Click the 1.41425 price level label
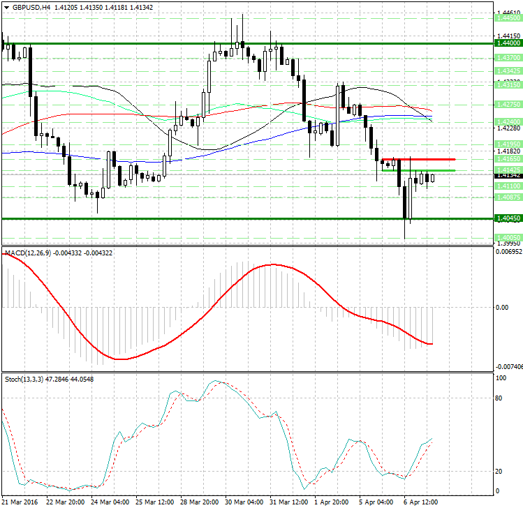The height and width of the screenshot is (510, 523). pos(507,170)
